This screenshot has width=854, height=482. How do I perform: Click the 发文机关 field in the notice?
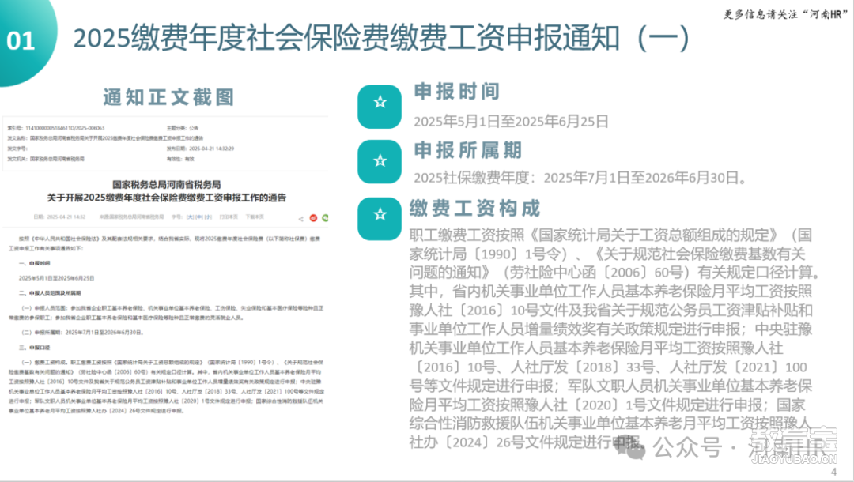46,160
